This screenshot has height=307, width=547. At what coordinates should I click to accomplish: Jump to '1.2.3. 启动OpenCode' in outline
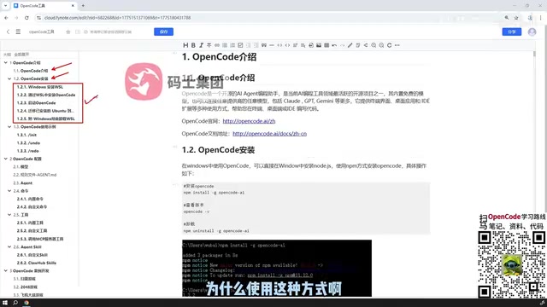point(36,102)
